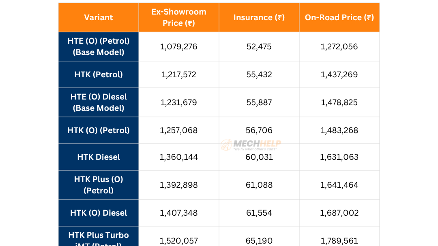Image resolution: width=438 pixels, height=246 pixels.
Task: Select the insurance value 61,088
Action: [x=259, y=185]
